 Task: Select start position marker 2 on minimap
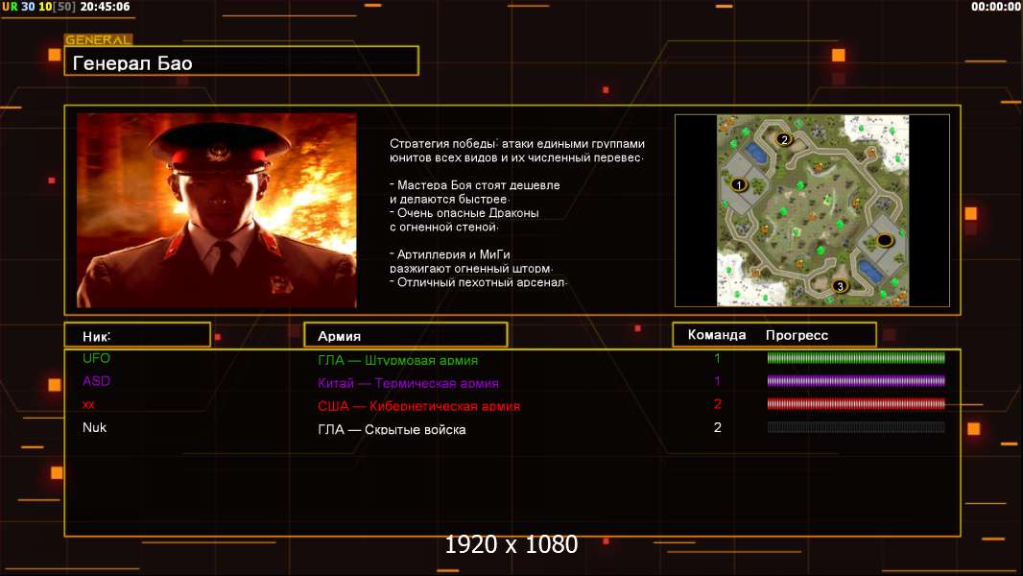coord(784,139)
